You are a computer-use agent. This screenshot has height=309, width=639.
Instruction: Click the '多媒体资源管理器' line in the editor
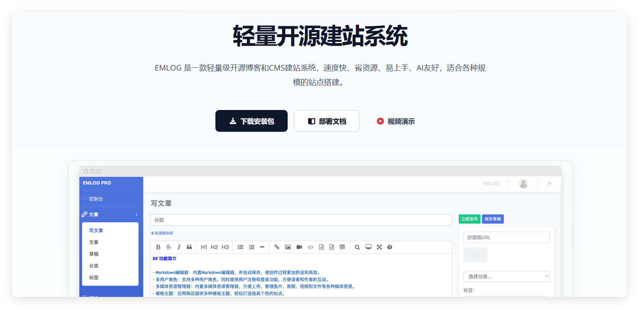tap(255, 286)
